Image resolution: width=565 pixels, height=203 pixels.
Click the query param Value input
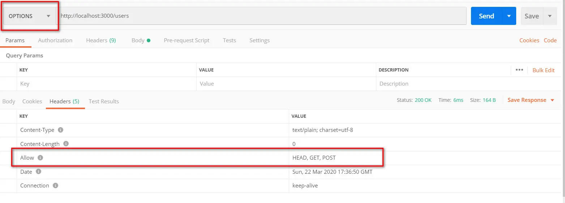286,83
